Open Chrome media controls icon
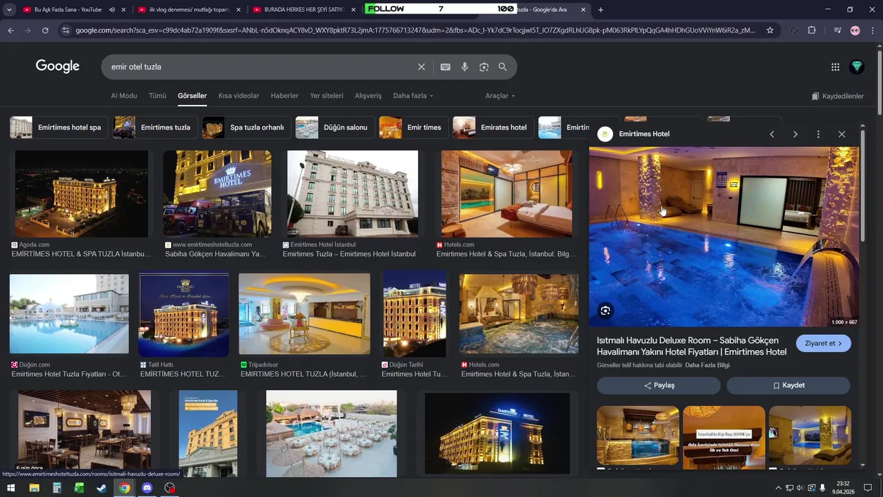 837,30
